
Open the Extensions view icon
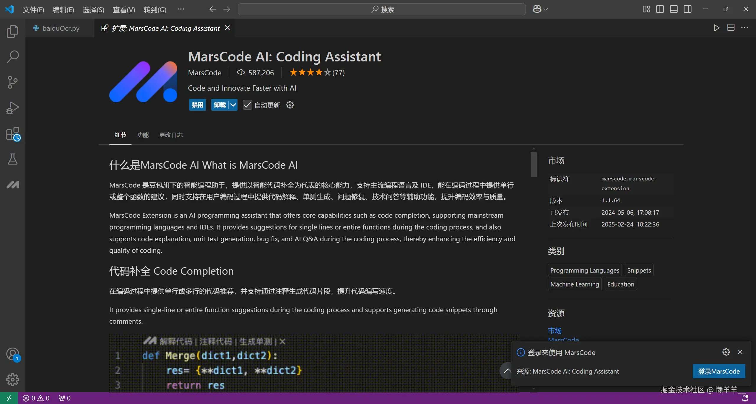[x=13, y=134]
